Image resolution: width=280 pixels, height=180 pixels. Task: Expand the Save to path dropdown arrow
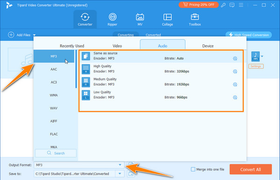coord(120,173)
